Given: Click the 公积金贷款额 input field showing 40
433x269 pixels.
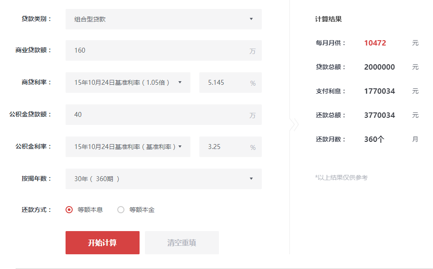Looking at the screenshot, I should (164, 115).
